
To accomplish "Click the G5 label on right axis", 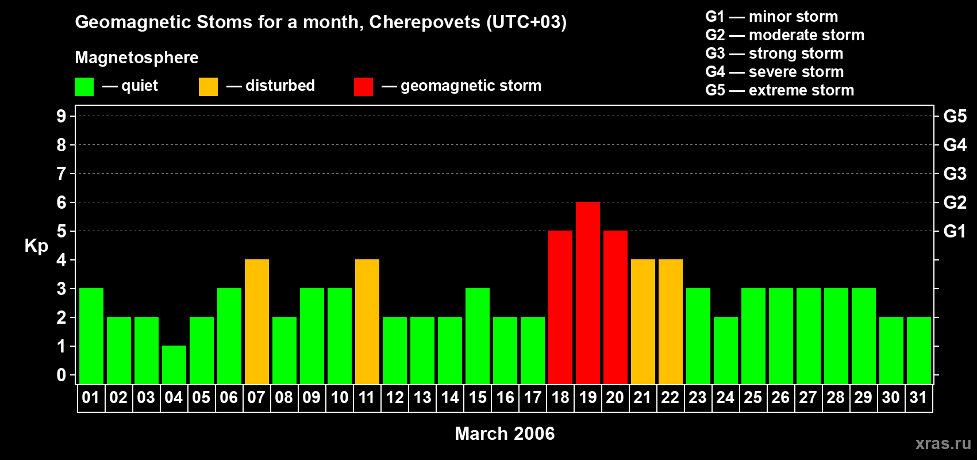I will [955, 116].
